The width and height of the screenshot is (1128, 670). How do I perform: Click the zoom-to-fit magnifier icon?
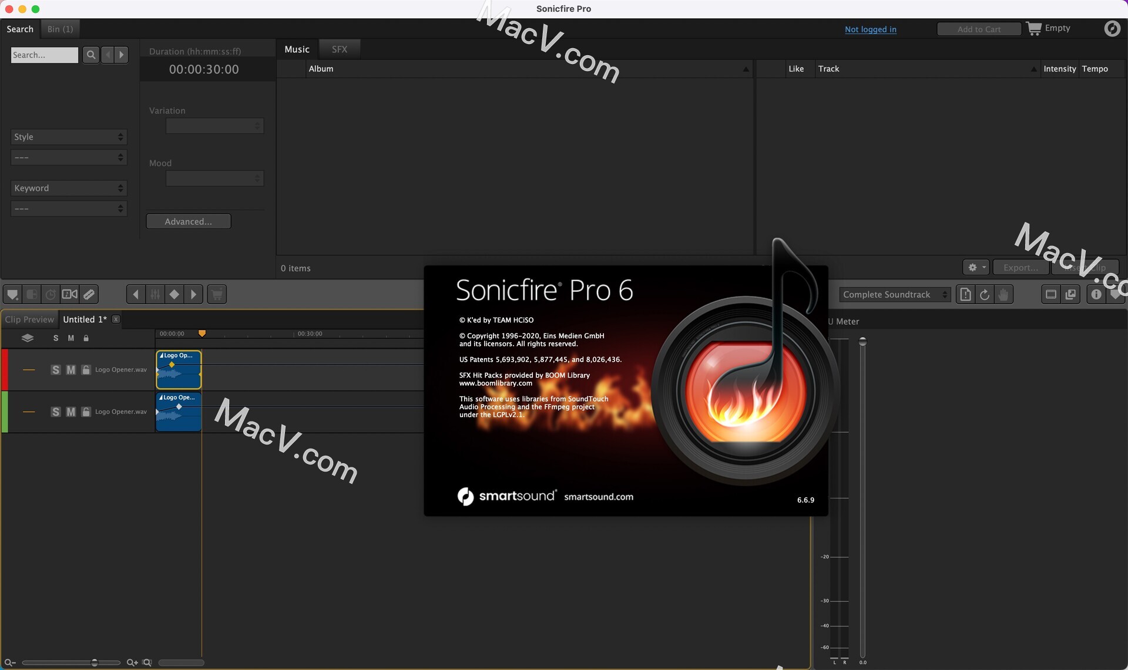147,662
